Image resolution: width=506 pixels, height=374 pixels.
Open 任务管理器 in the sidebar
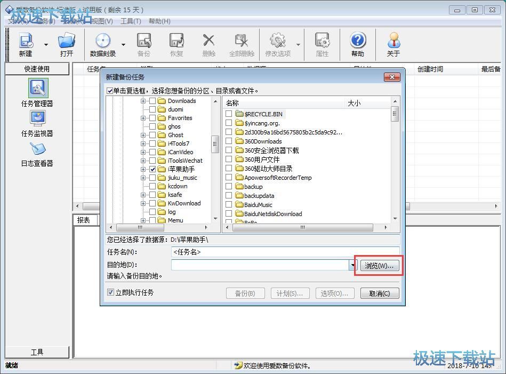[x=37, y=93]
